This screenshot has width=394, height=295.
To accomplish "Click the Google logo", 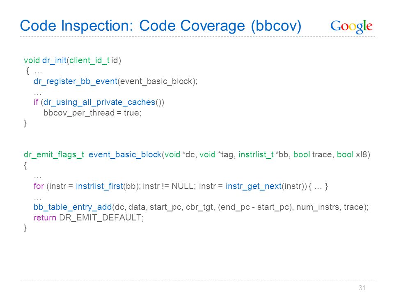I will pos(351,27).
